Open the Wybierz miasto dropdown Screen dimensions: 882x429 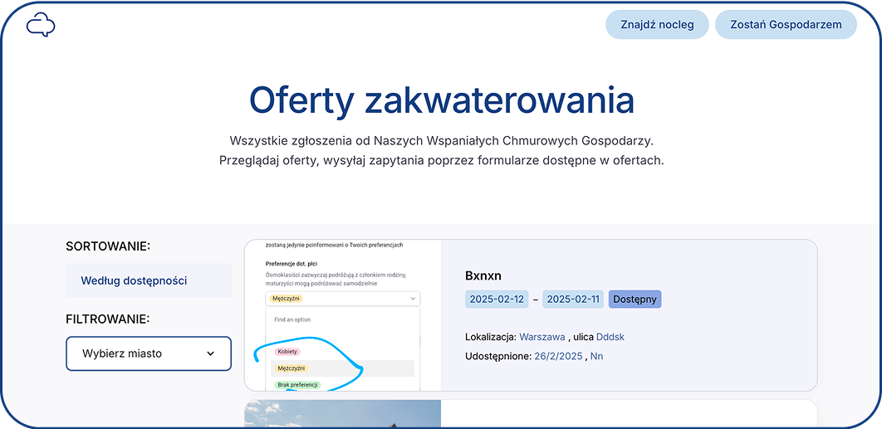click(x=149, y=353)
